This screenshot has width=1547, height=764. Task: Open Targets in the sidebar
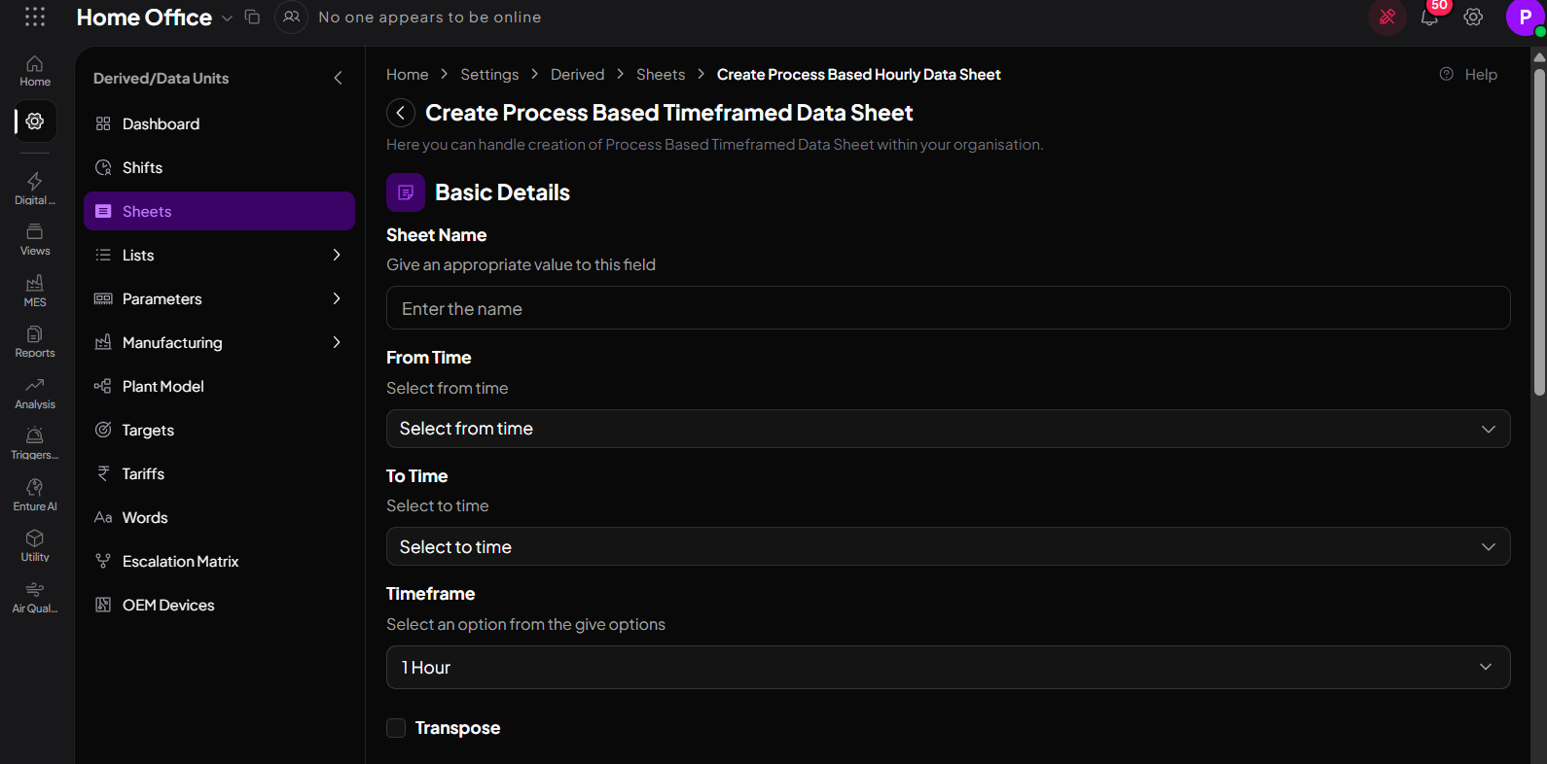[x=219, y=430]
